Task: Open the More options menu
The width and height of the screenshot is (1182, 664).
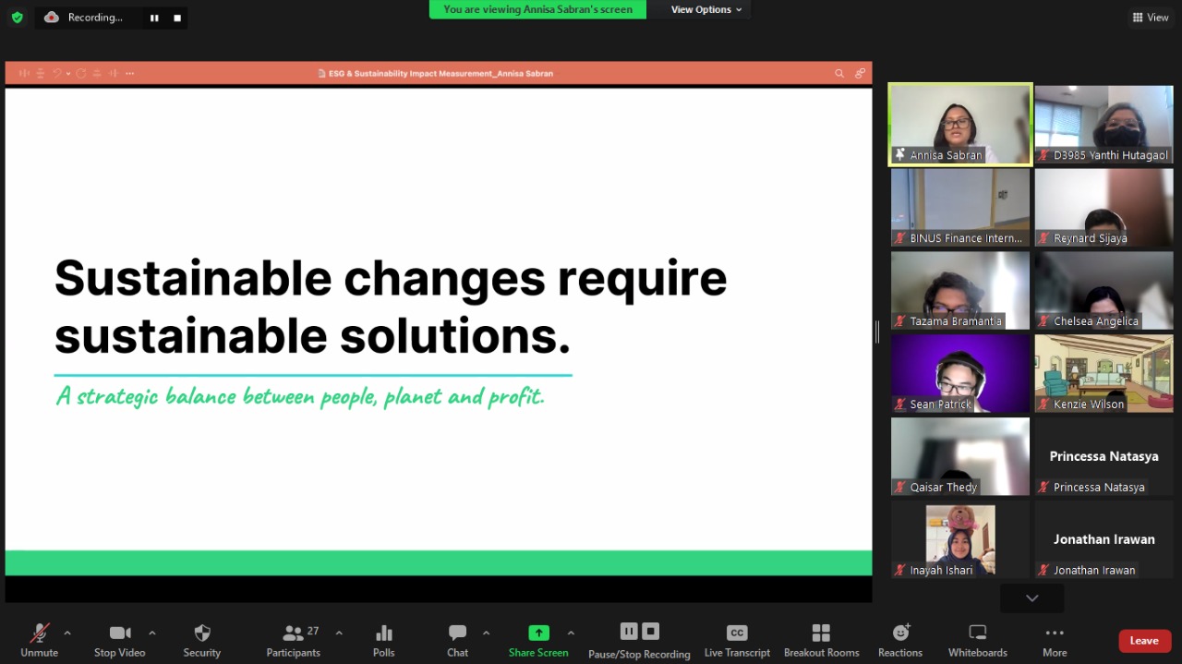Action: (1055, 640)
